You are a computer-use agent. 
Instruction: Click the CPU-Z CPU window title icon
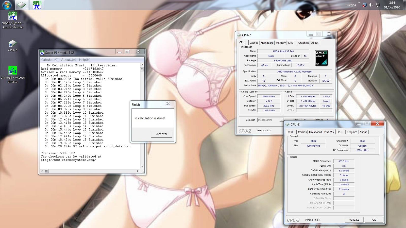(x=239, y=35)
